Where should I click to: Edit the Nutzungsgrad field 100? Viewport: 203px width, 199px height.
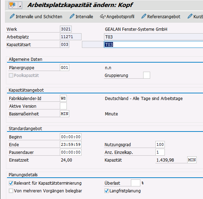pos(160,144)
